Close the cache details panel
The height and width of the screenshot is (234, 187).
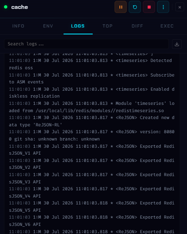(180, 7)
